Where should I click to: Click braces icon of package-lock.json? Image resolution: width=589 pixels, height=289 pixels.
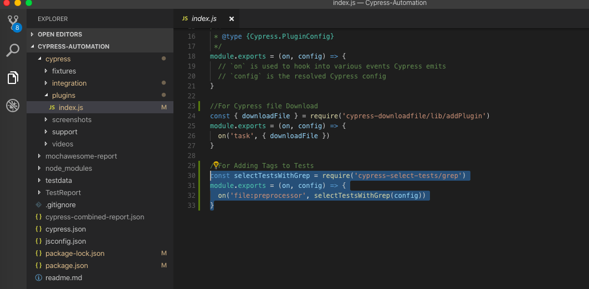coord(38,254)
